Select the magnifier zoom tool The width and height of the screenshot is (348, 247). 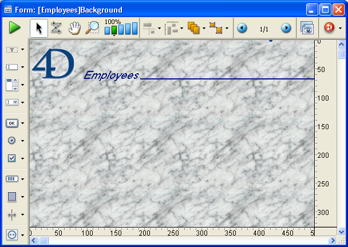pos(92,27)
